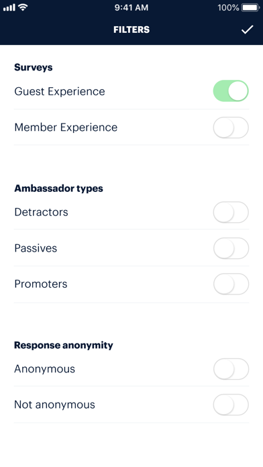Tap the Promoters row label
Image resolution: width=263 pixels, height=467 pixels.
click(x=41, y=284)
